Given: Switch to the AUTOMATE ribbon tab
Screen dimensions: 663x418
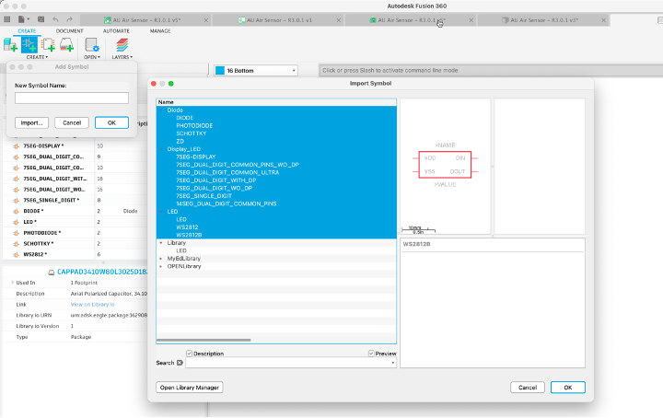Looking at the screenshot, I should (116, 31).
